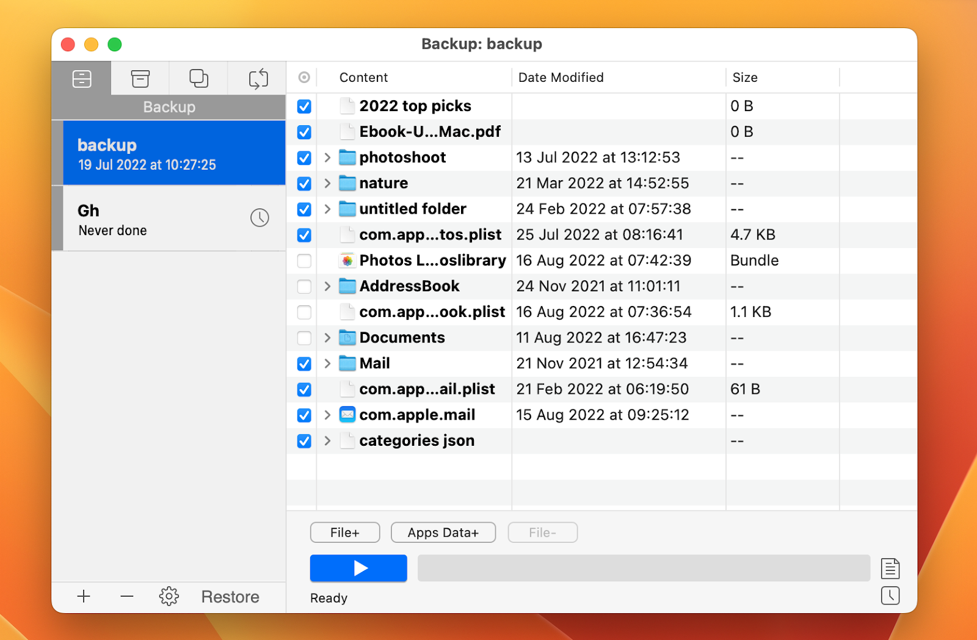This screenshot has height=640, width=977.
Task: Open the scheduler clock icon bottom right
Action: point(890,595)
